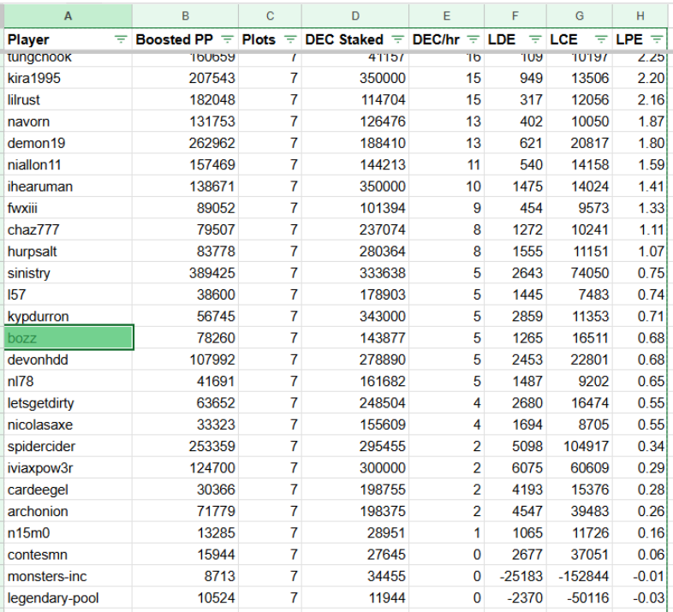Select the letsgetdirty player cell
The width and height of the screenshot is (673, 612).
[x=68, y=403]
